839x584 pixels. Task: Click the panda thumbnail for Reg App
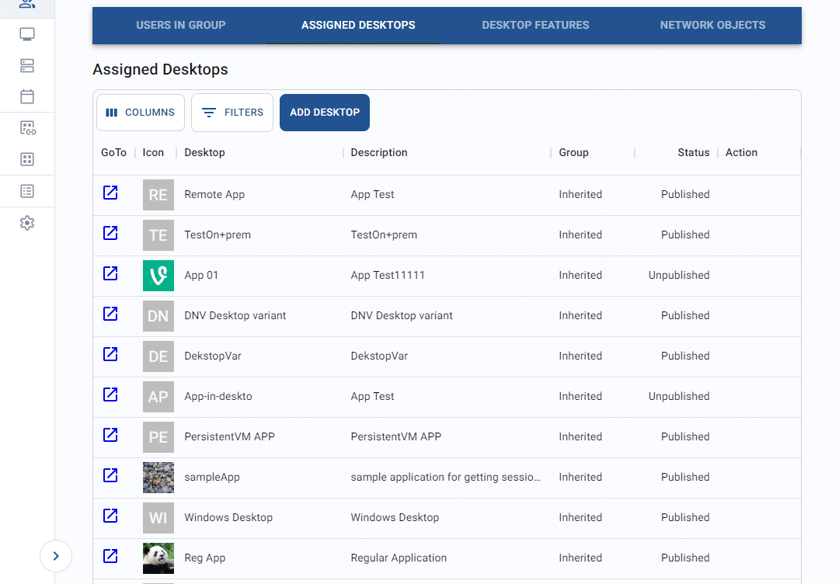158,558
